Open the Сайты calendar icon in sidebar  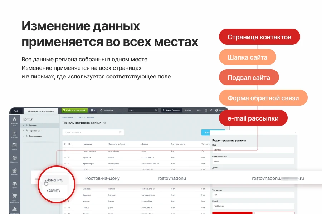point(14,145)
